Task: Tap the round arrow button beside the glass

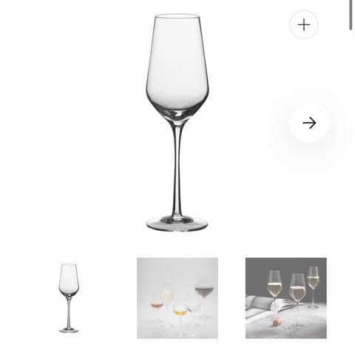Action: point(309,123)
